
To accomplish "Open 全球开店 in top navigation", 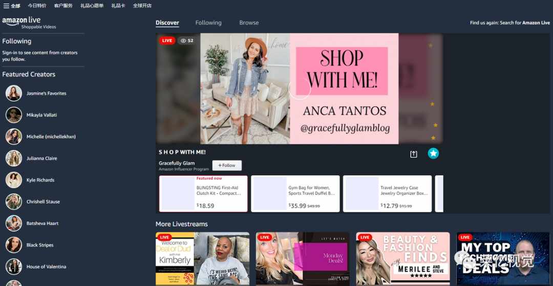I will pyautogui.click(x=142, y=6).
